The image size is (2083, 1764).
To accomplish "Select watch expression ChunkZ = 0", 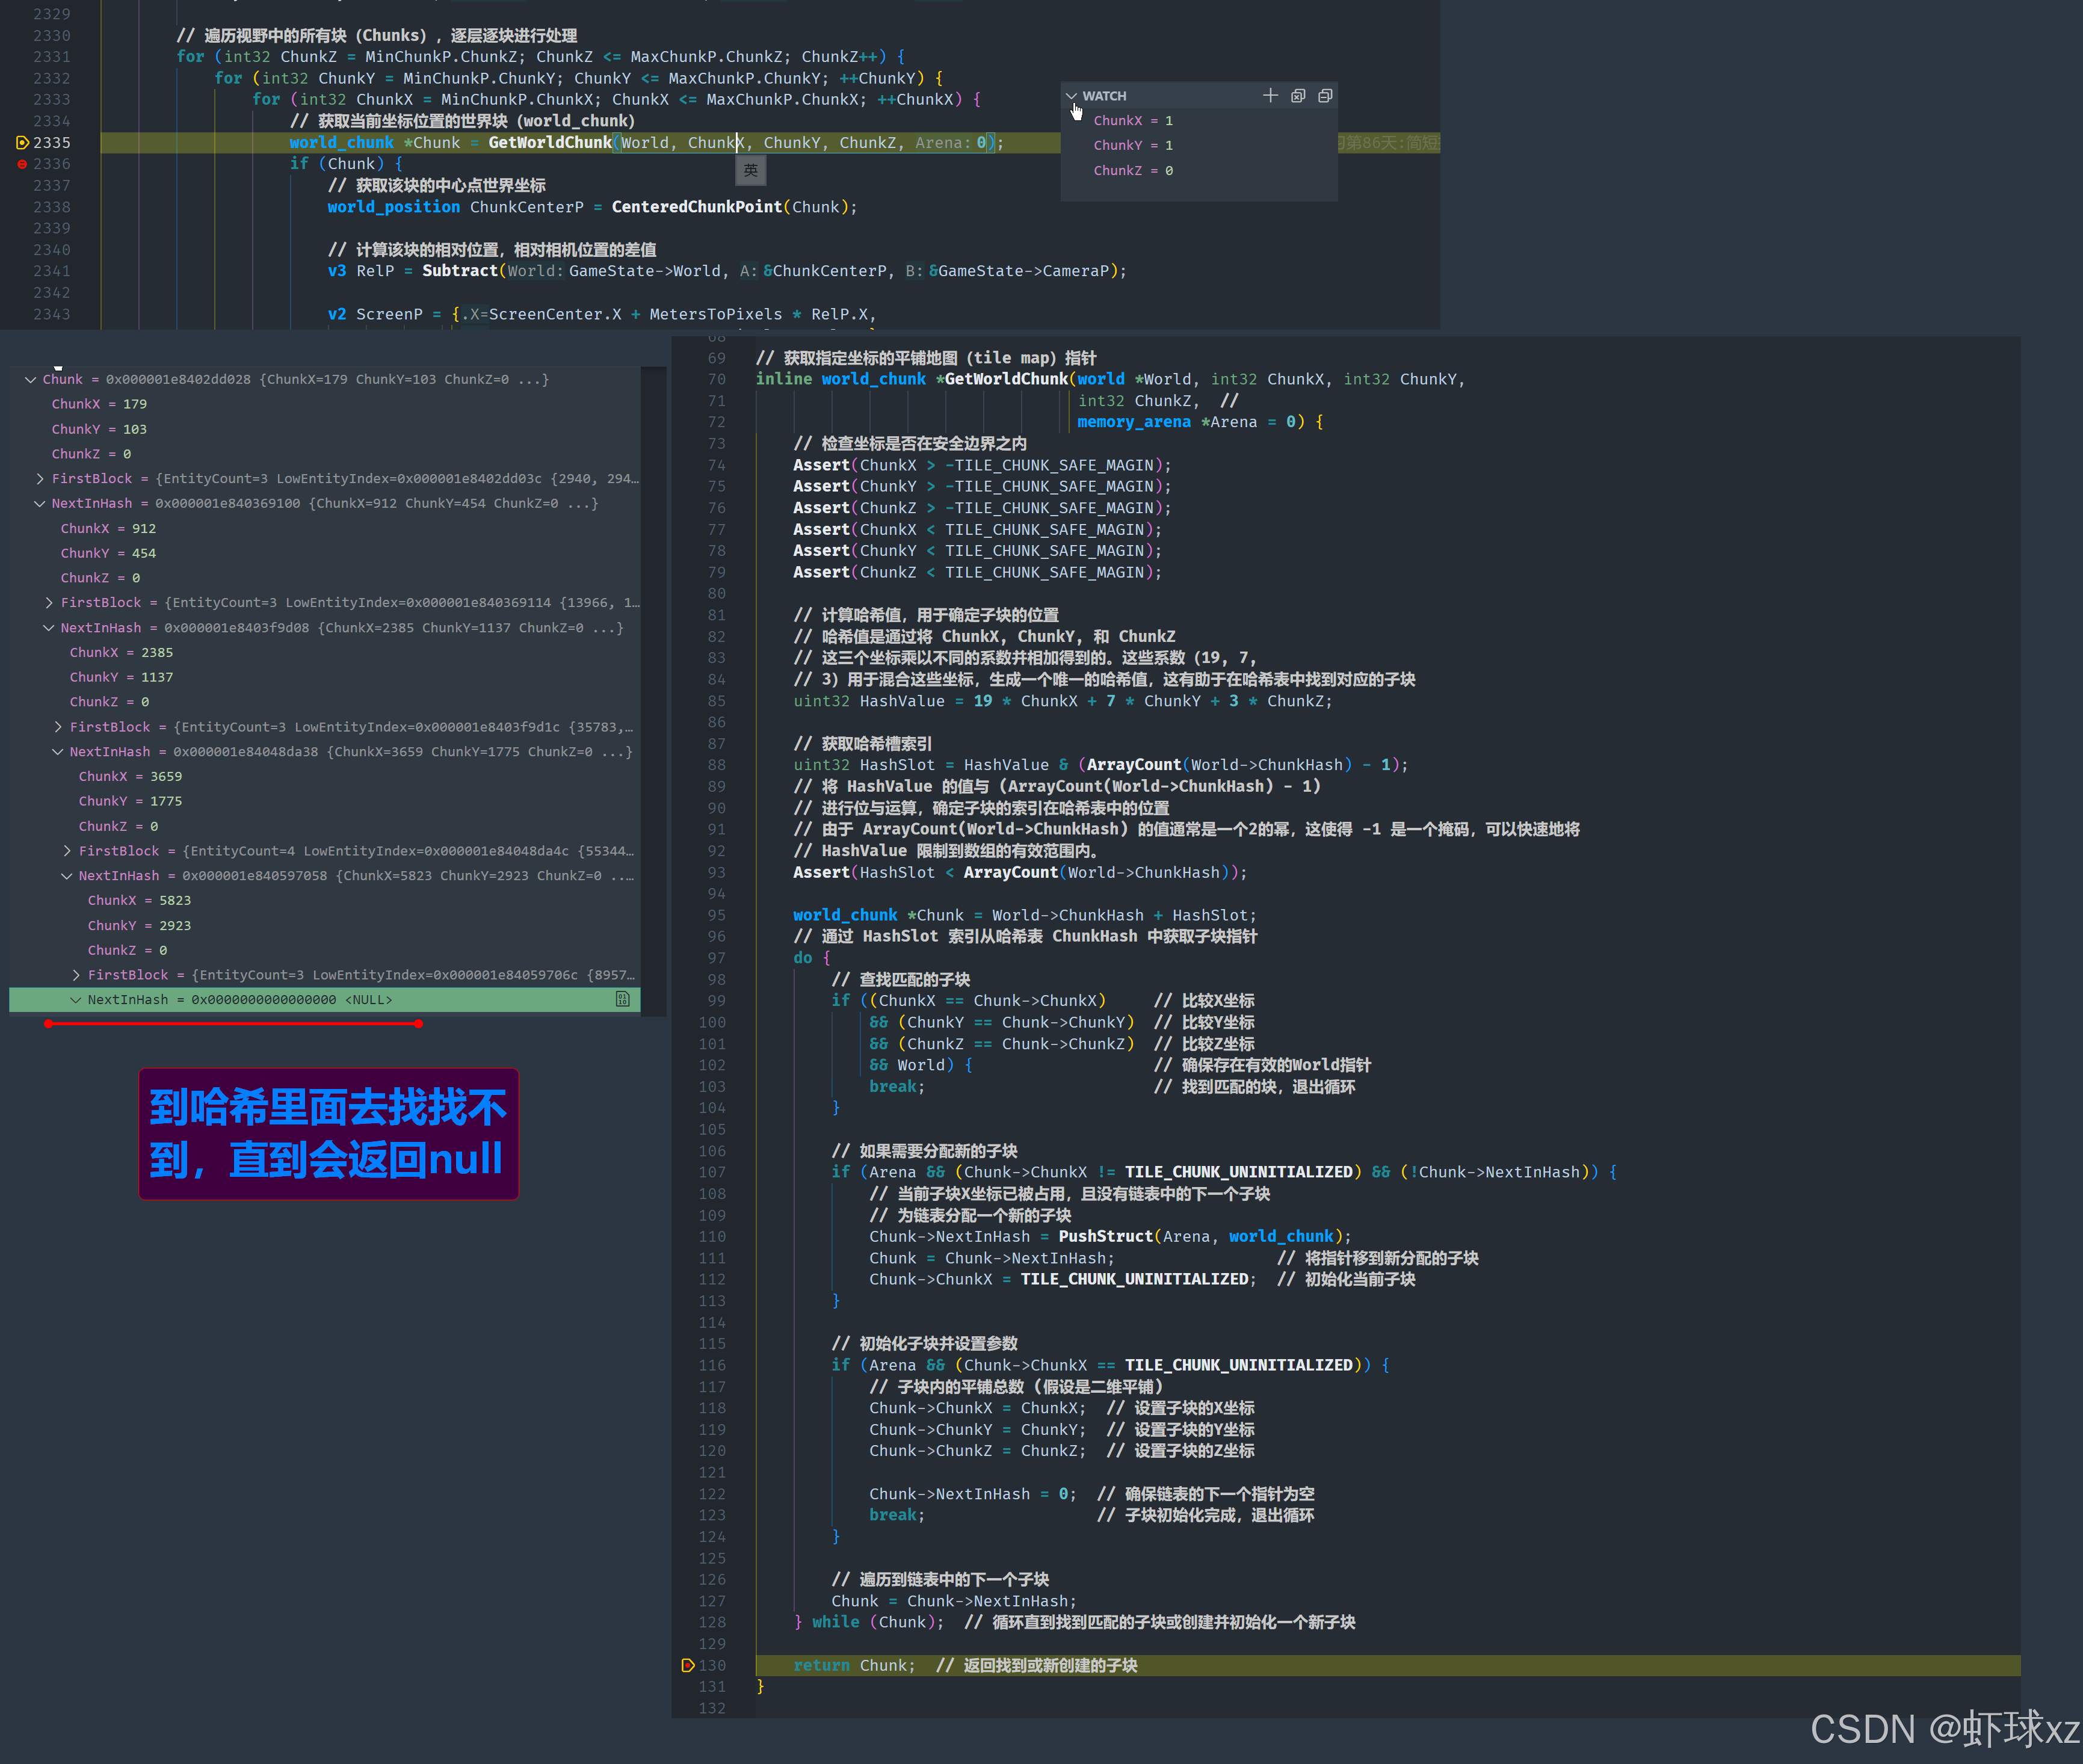I will coord(1133,170).
